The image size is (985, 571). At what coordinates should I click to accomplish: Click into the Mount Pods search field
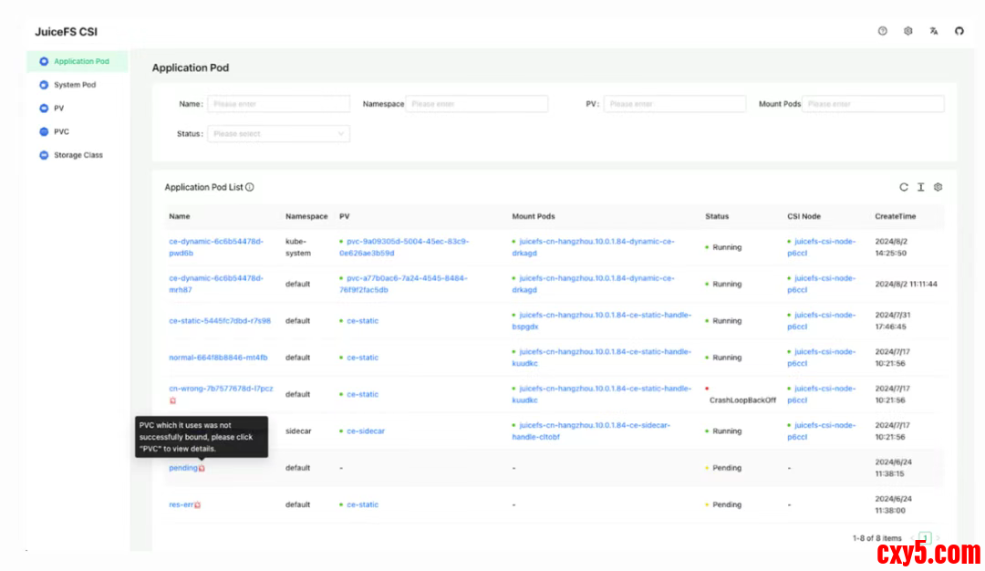coord(873,104)
